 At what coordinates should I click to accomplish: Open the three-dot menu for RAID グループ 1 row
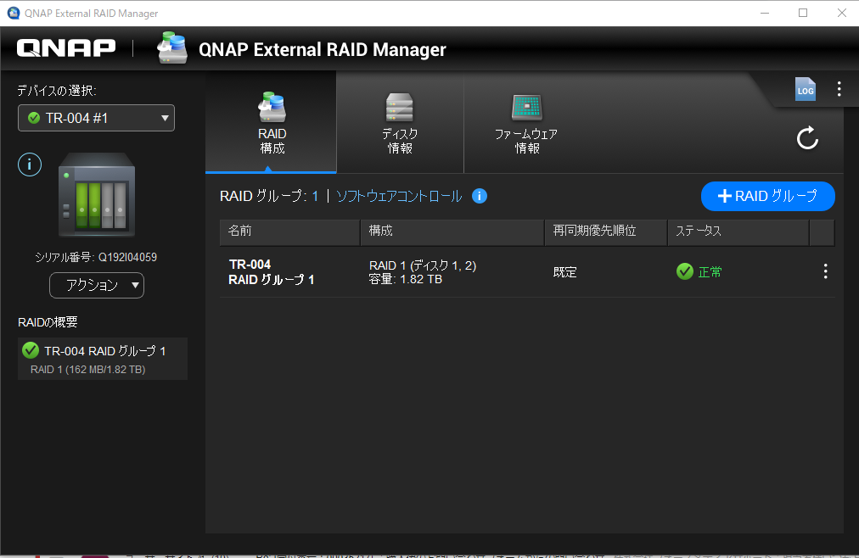(x=826, y=271)
